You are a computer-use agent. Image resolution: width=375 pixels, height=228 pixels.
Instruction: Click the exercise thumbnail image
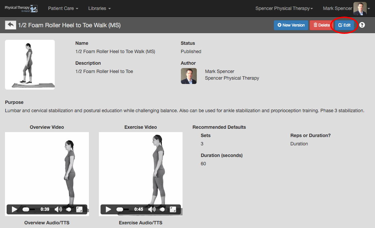30,65
